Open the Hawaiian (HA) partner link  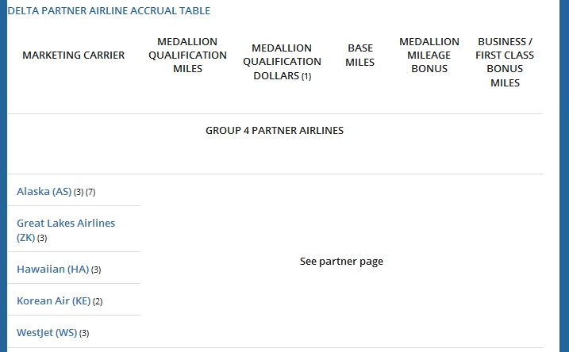[52, 270]
